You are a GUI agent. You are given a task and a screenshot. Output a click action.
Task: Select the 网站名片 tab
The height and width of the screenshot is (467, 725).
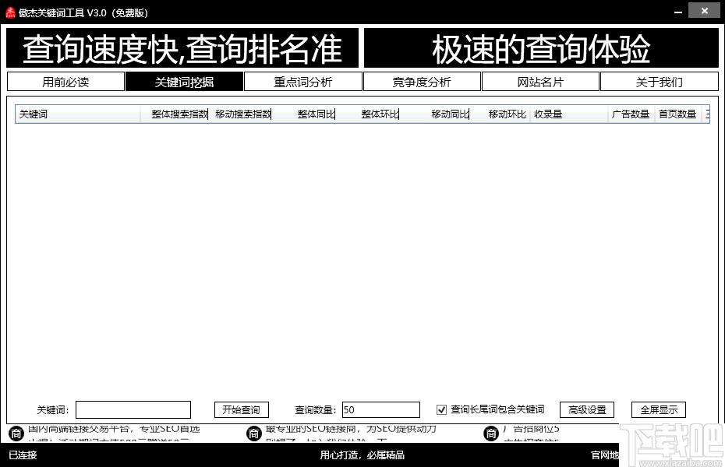[540, 82]
